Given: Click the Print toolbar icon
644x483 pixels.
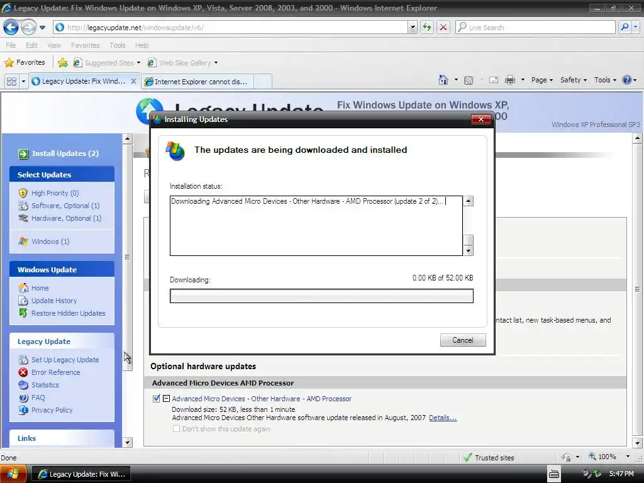Looking at the screenshot, I should click(x=509, y=80).
